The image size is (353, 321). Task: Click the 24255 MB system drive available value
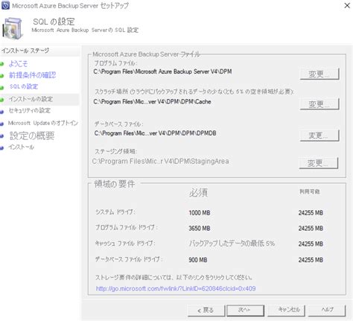point(311,213)
